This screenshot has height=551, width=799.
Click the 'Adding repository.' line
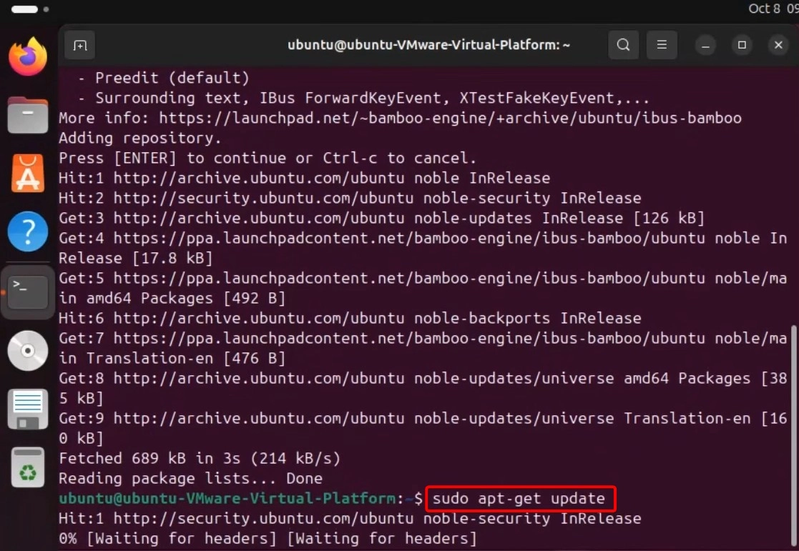point(140,138)
